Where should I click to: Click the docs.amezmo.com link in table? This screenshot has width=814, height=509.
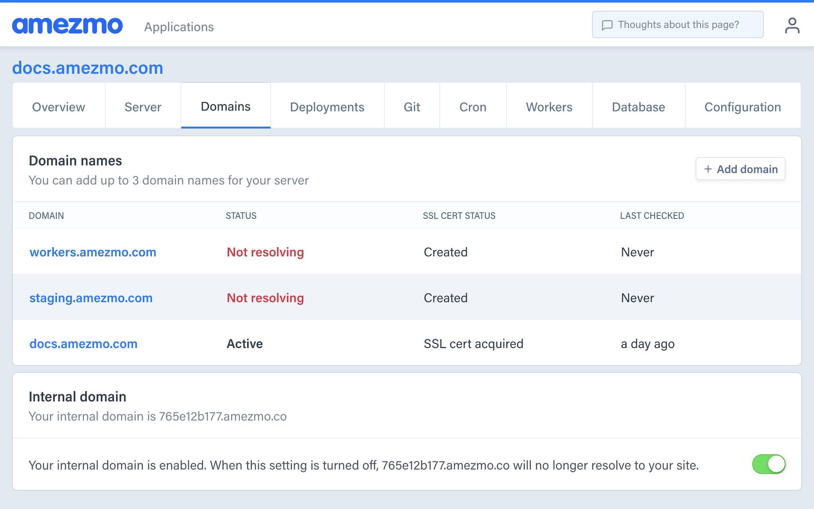83,344
